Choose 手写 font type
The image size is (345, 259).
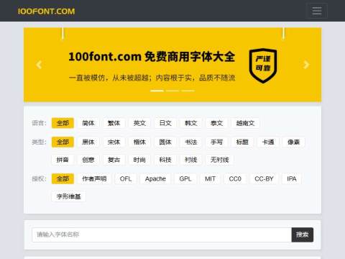click(216, 142)
